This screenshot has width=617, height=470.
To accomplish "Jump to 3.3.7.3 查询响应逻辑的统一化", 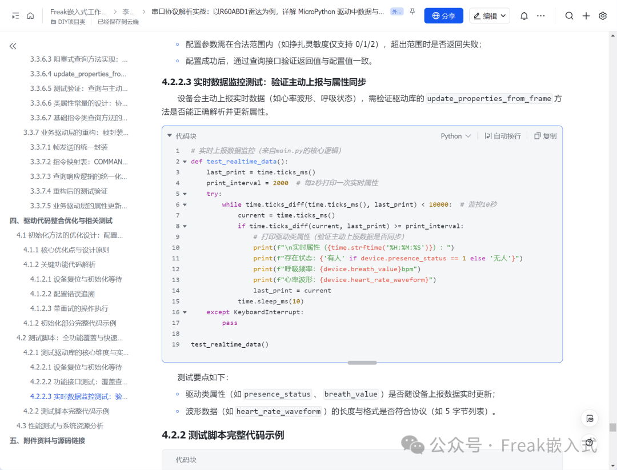I will [79, 176].
